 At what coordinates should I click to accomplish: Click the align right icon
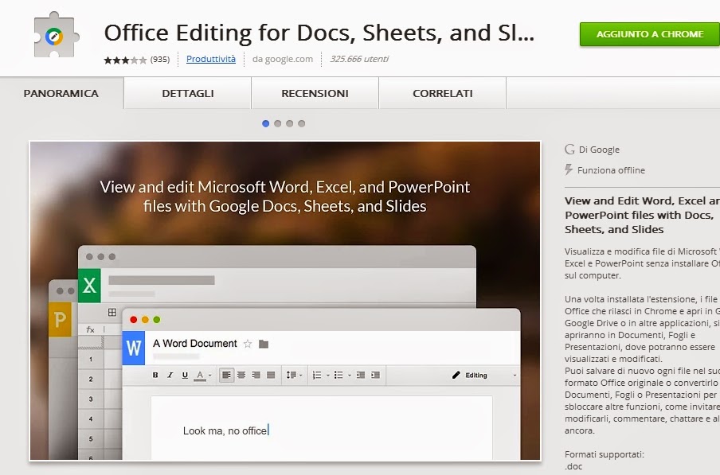pyautogui.click(x=256, y=375)
